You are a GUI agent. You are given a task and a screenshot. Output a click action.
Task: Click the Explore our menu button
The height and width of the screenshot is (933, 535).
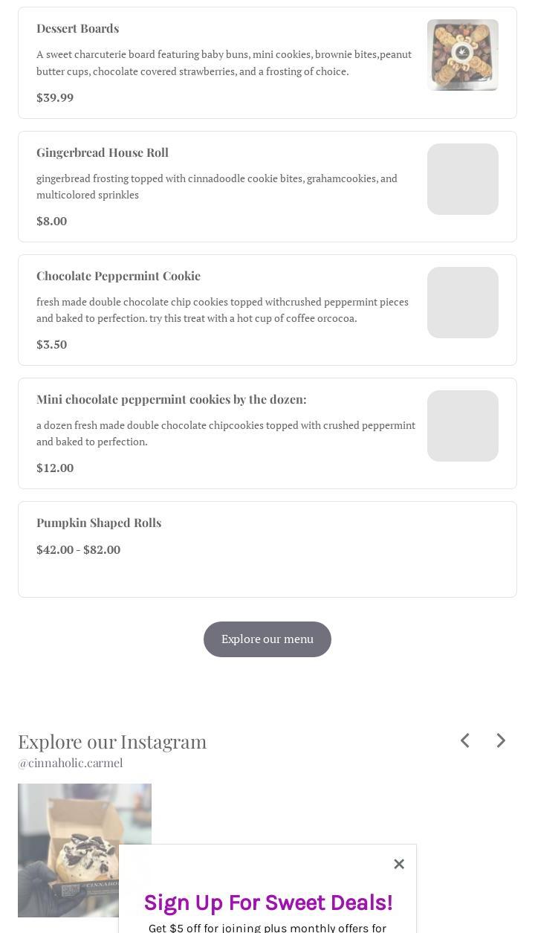(x=267, y=639)
